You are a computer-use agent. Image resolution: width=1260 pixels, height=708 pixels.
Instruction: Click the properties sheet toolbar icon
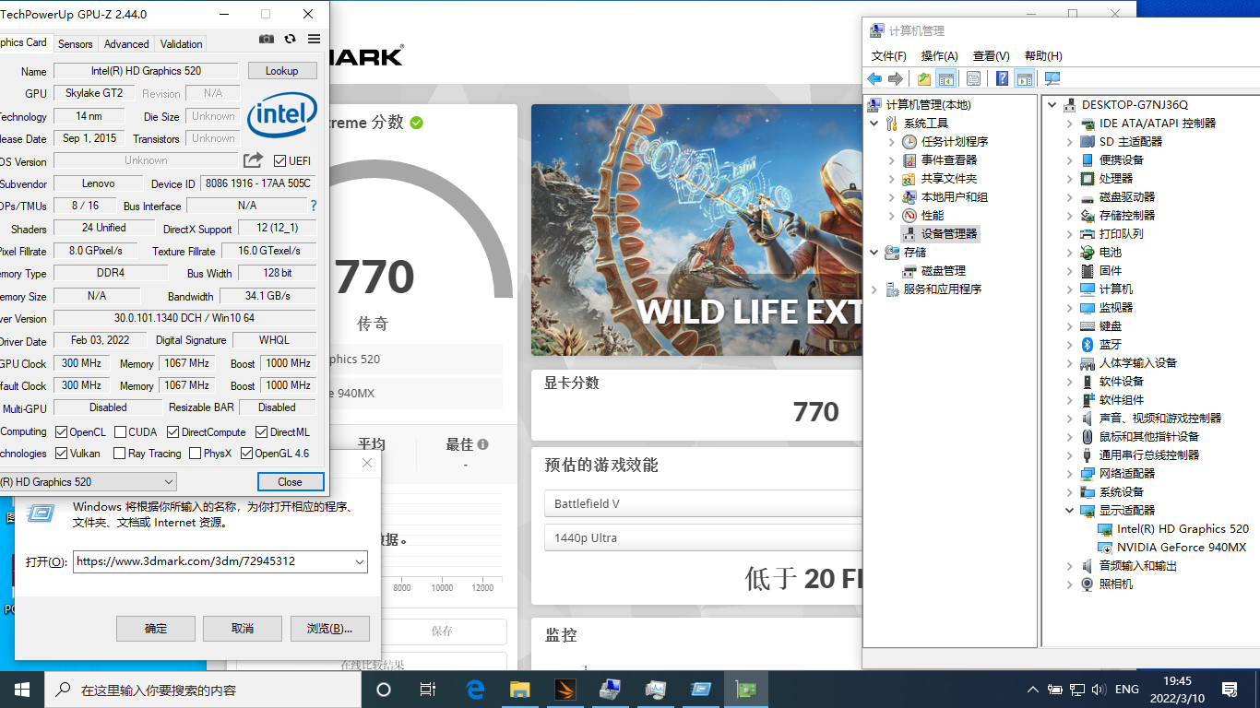coord(973,78)
